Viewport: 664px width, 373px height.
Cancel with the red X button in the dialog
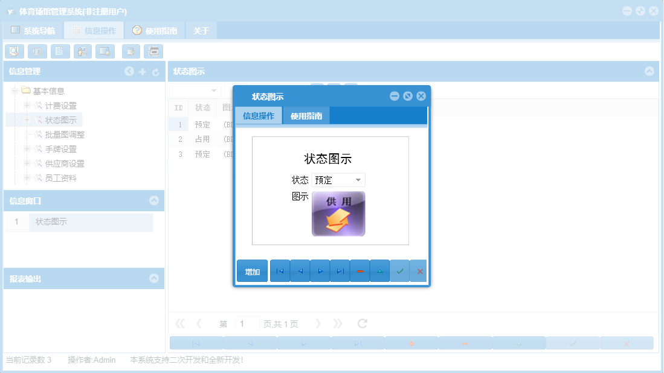pyautogui.click(x=419, y=271)
